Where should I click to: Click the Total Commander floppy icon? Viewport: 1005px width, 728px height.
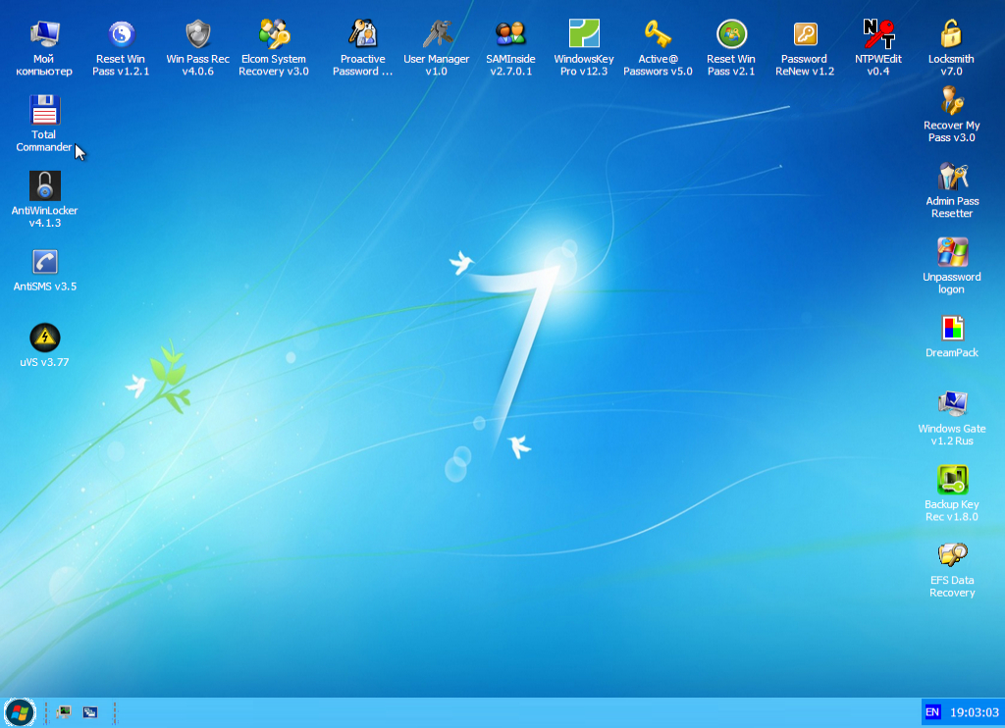coord(44,110)
